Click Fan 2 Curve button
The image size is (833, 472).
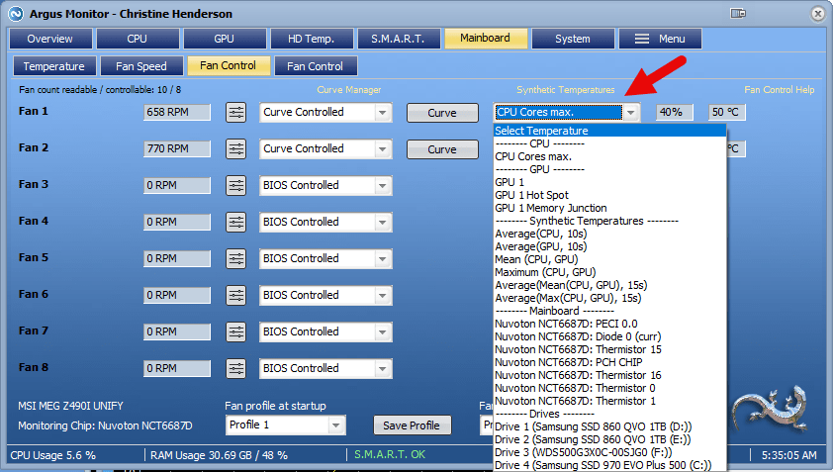click(x=442, y=149)
